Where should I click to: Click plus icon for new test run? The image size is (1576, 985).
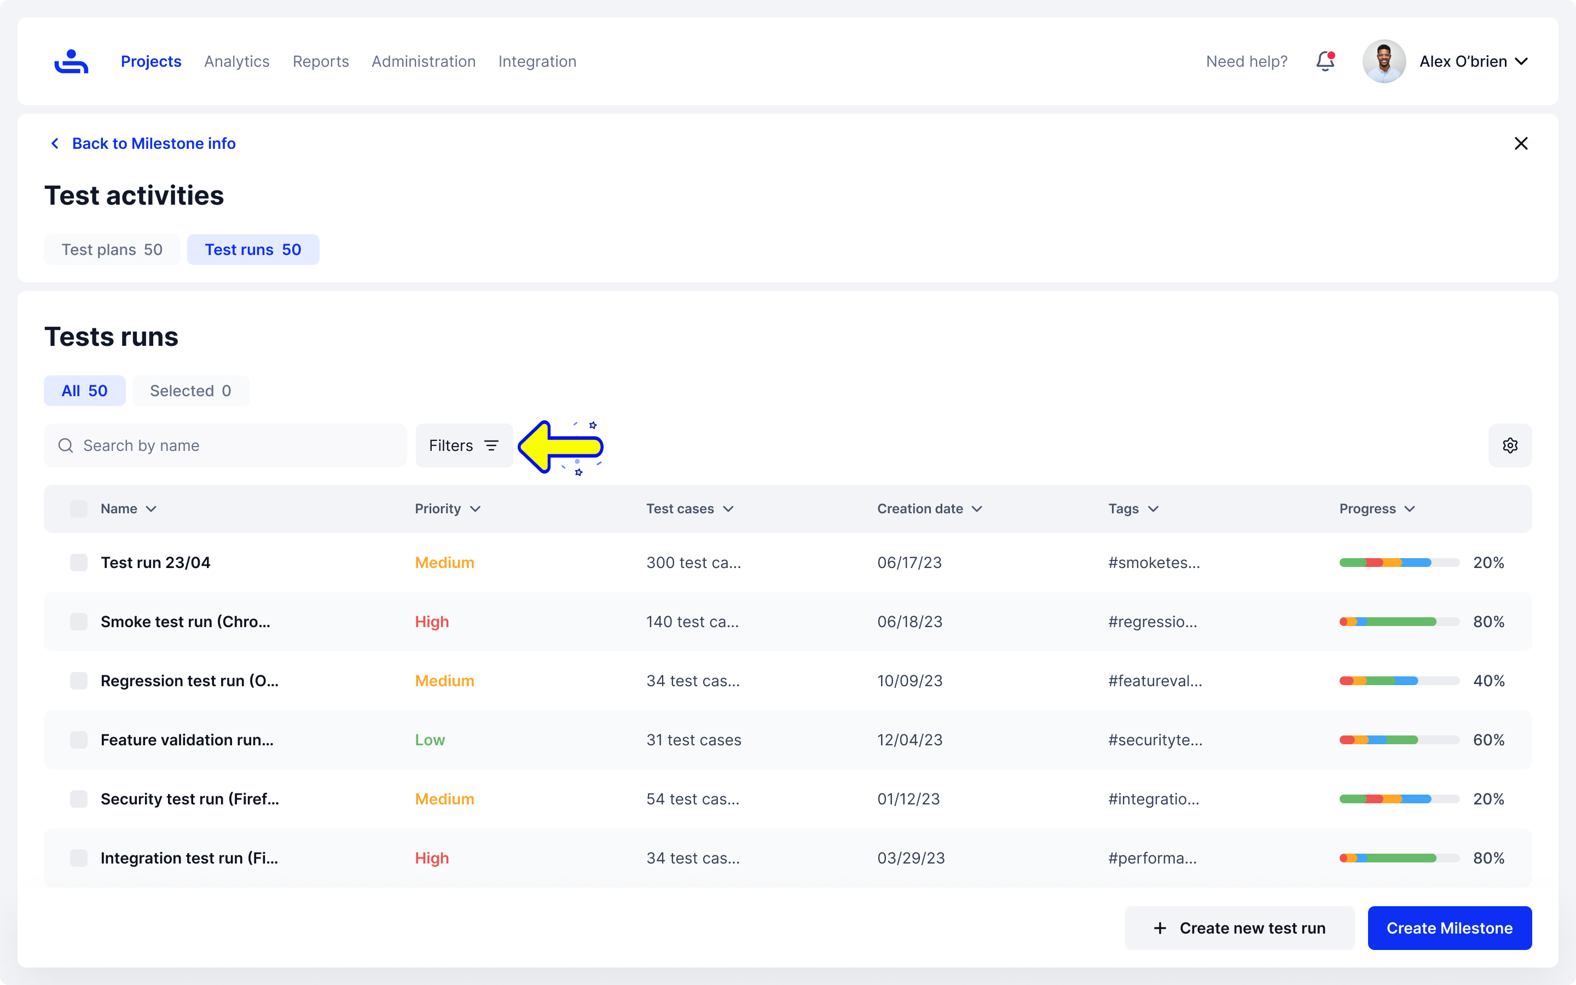click(x=1160, y=928)
